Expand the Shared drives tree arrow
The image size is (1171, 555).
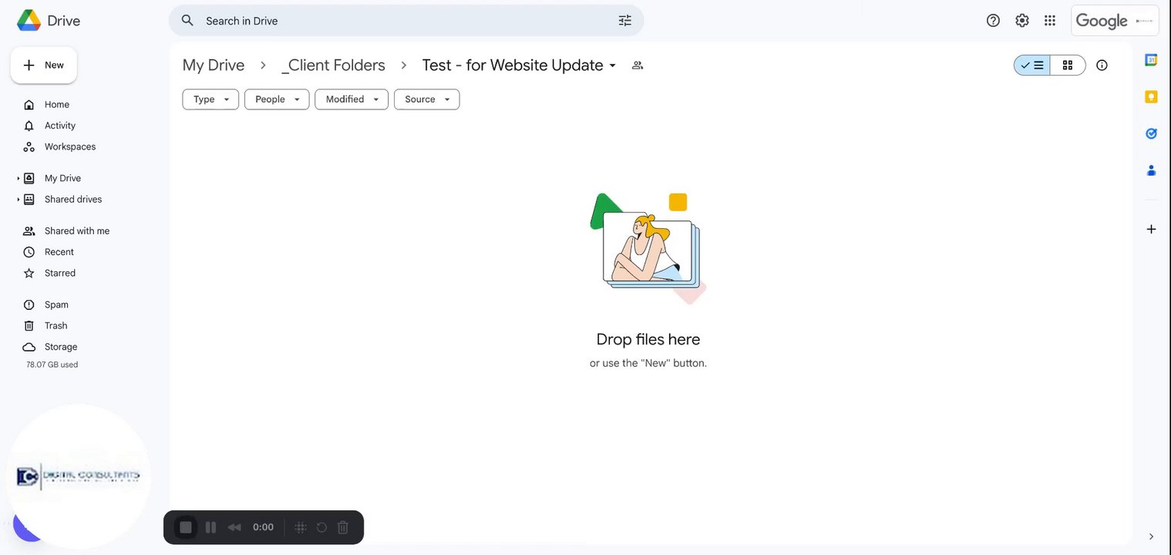[x=18, y=199]
